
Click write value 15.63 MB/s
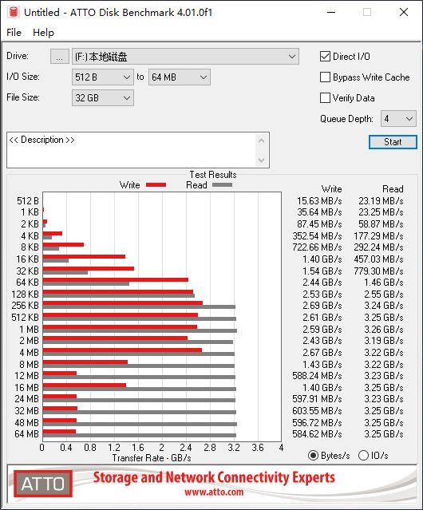pyautogui.click(x=319, y=200)
